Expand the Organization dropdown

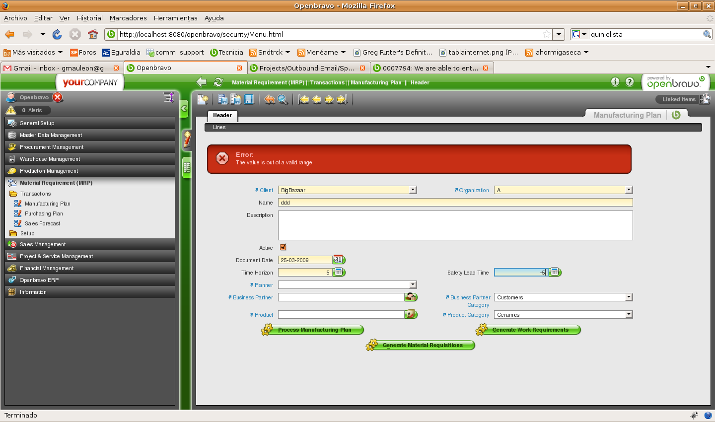click(629, 190)
